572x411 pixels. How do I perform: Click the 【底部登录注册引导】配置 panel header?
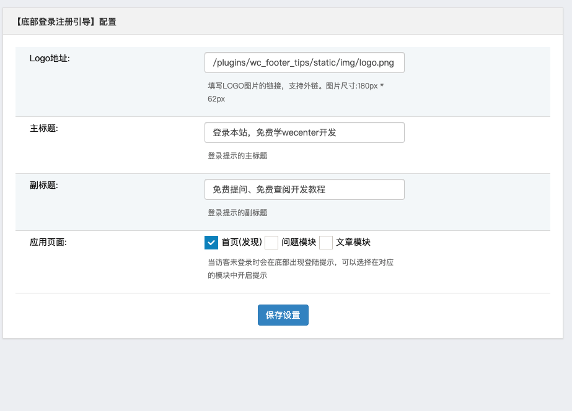[x=64, y=22]
